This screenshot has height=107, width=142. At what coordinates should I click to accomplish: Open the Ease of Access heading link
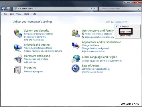click(91, 66)
